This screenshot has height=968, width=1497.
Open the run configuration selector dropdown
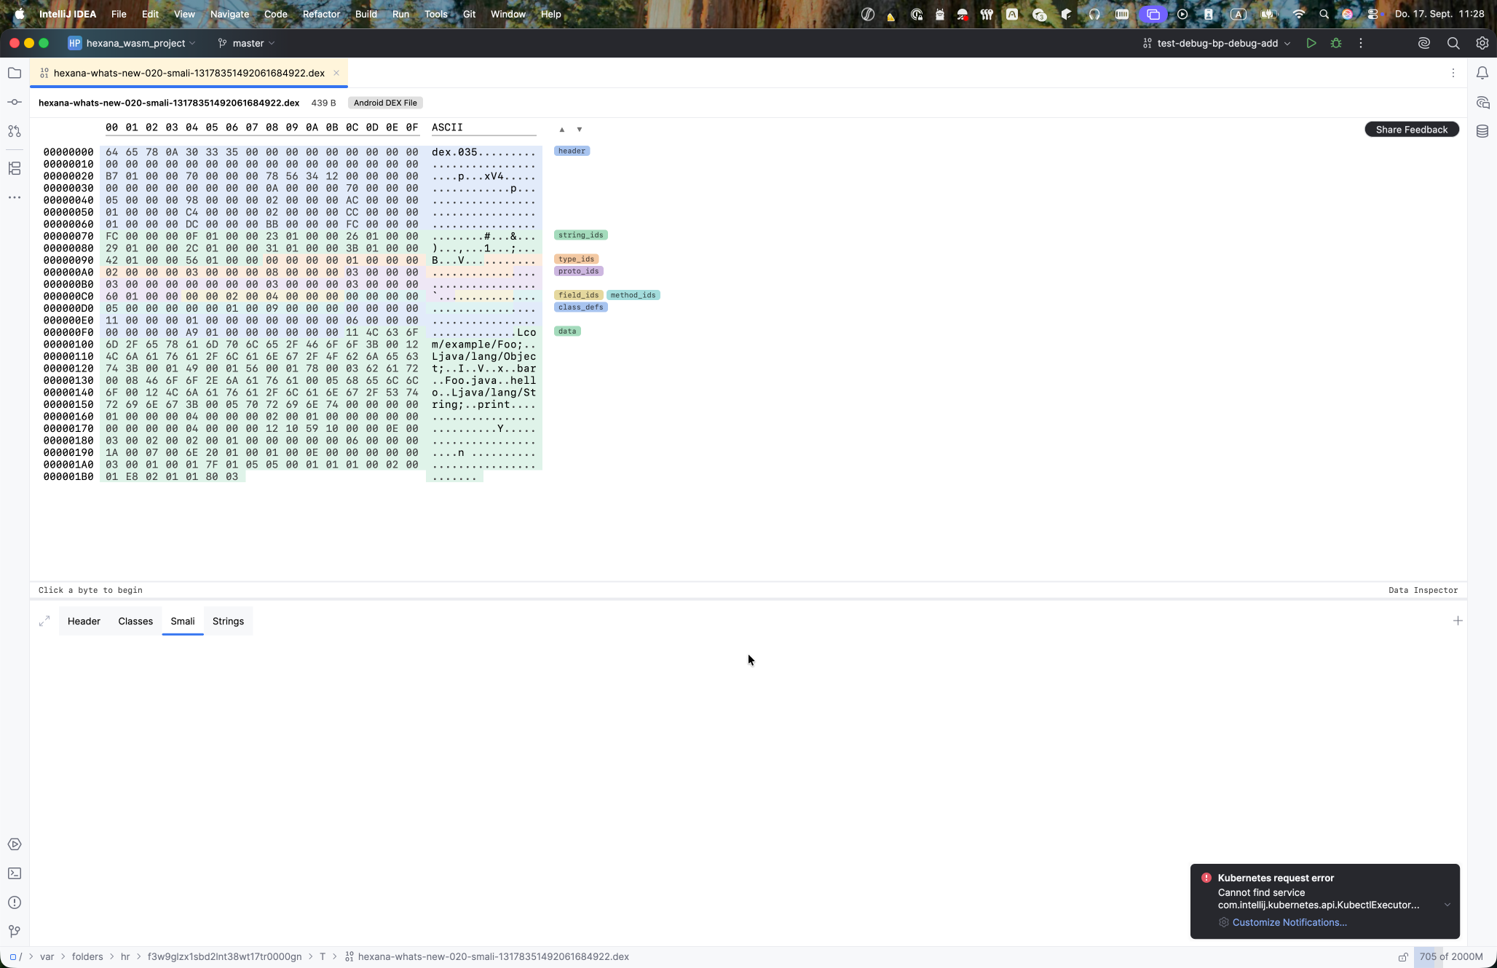[x=1217, y=43]
